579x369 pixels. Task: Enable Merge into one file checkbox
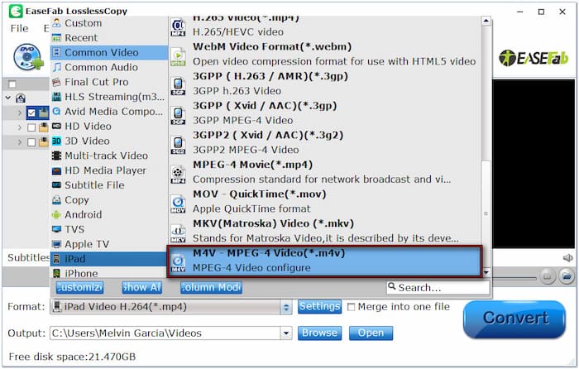pos(352,307)
